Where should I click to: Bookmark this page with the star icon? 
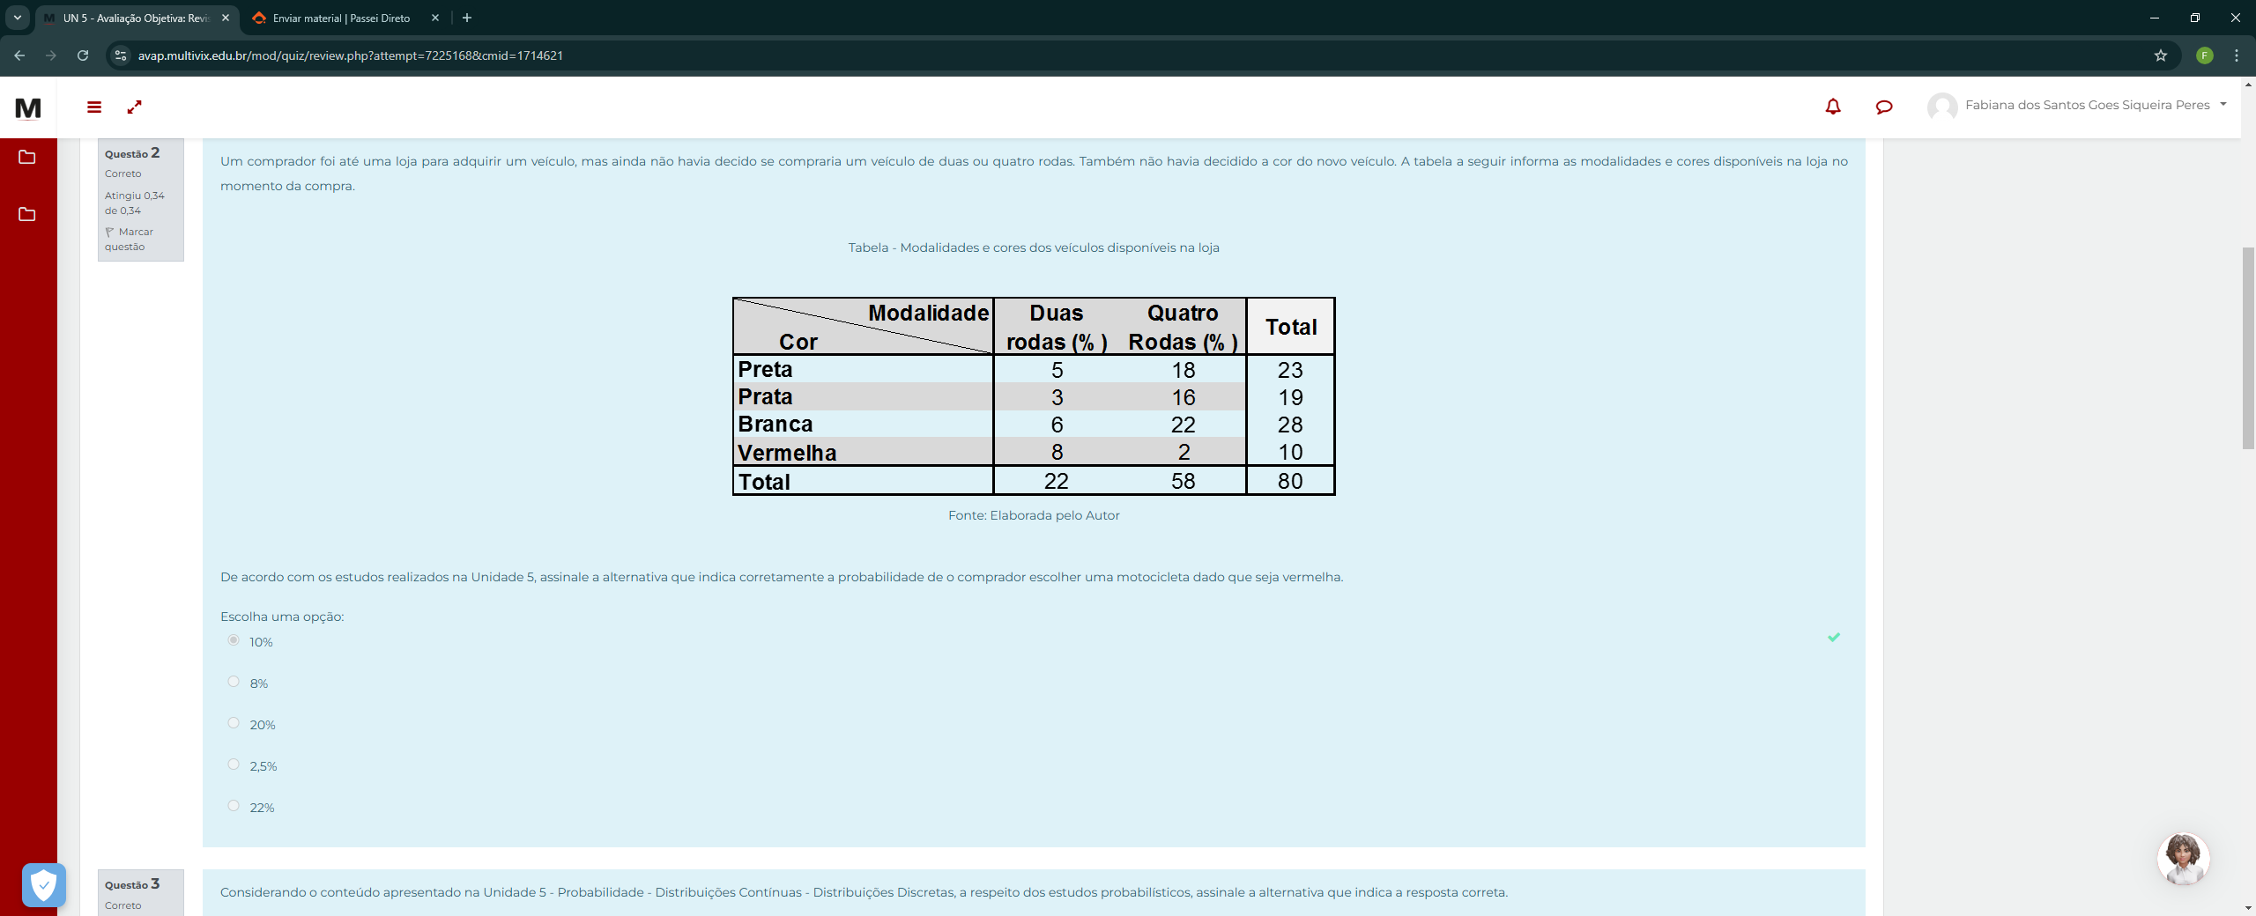pos(2160,55)
